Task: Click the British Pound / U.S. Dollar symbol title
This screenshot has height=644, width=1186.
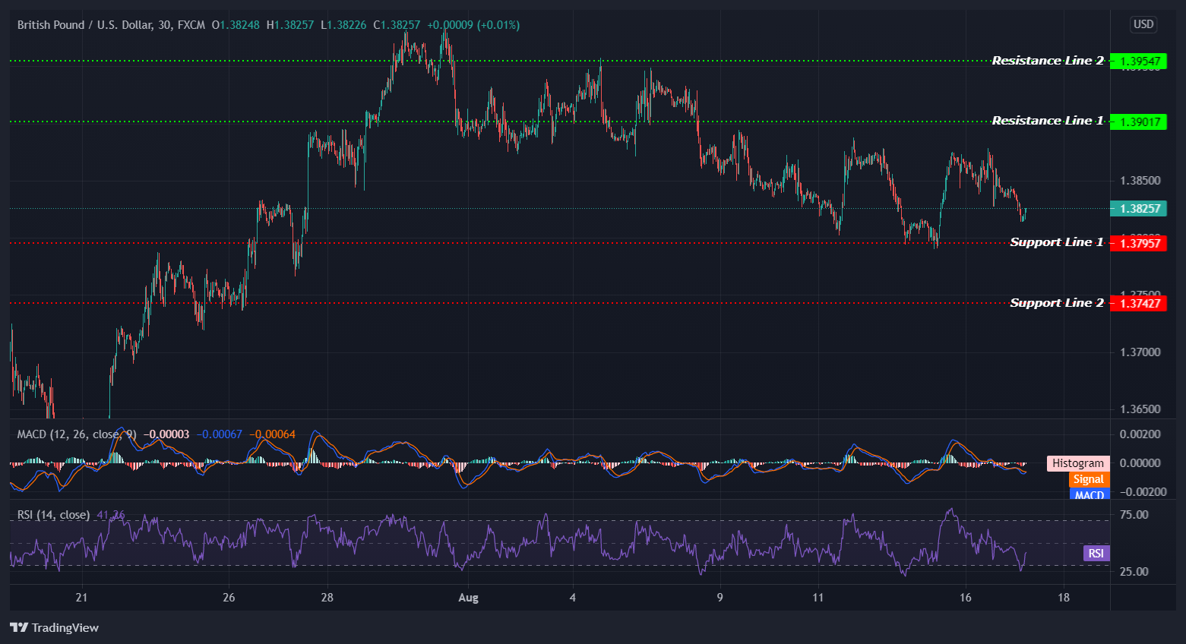Action: point(84,24)
